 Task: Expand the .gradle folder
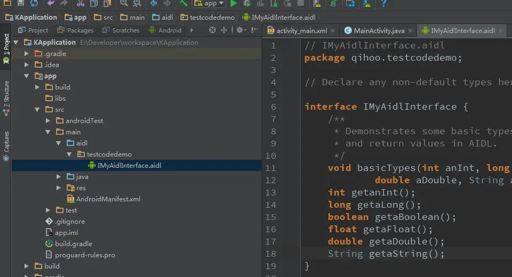(x=27, y=53)
